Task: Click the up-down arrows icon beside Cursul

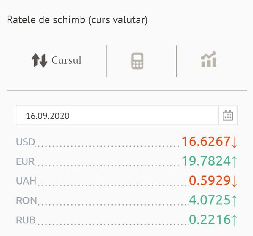Action: [39, 60]
